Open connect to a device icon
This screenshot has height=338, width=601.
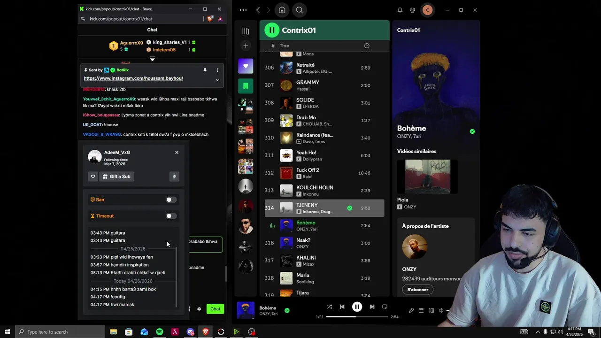pos(431,310)
